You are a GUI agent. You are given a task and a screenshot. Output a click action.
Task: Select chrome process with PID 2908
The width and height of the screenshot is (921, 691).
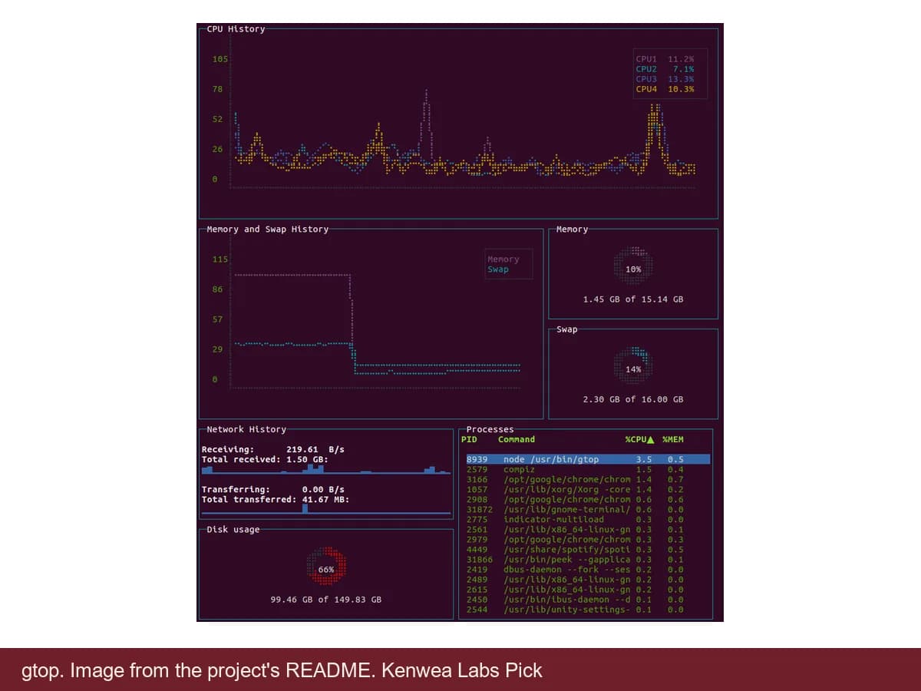click(588, 499)
